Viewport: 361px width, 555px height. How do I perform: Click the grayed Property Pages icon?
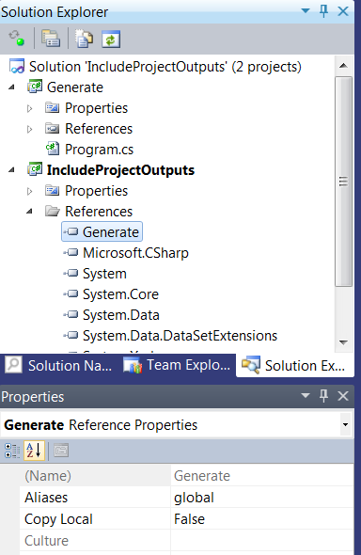tap(61, 451)
